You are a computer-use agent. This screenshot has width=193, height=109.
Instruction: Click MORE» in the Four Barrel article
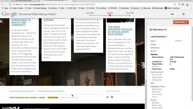pos(87,49)
